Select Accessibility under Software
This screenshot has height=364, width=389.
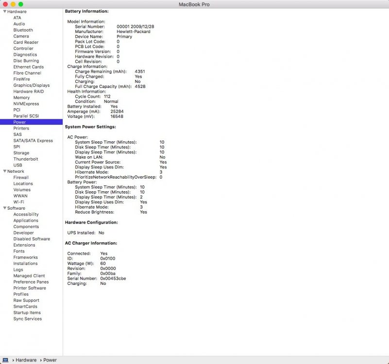click(26, 214)
